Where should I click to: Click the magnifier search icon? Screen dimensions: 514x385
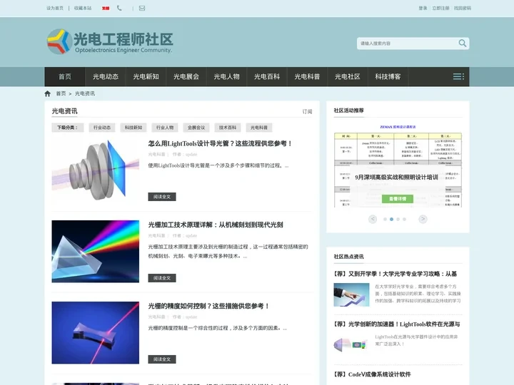point(462,43)
